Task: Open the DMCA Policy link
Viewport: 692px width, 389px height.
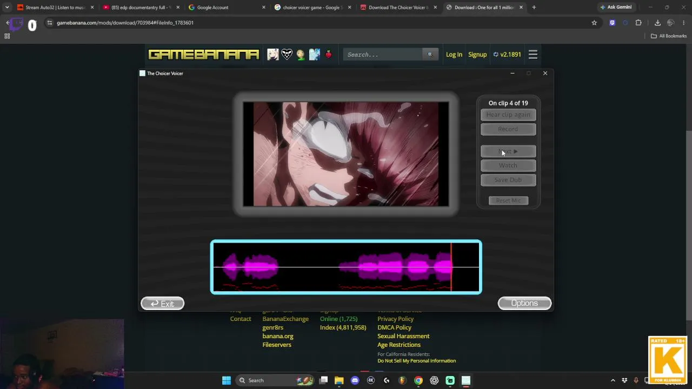Action: click(394, 327)
